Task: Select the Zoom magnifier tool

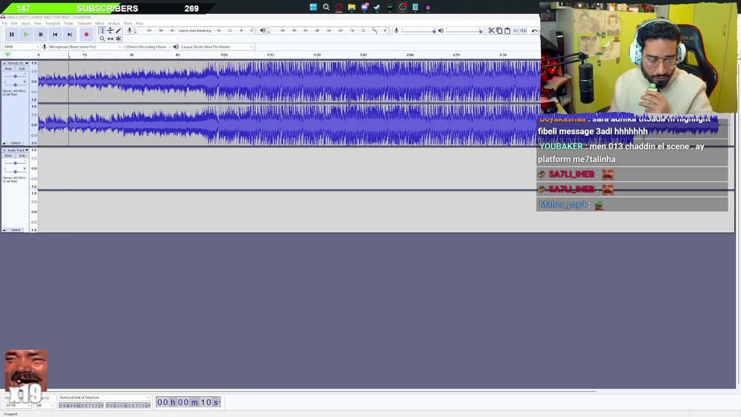Action: tap(102, 38)
